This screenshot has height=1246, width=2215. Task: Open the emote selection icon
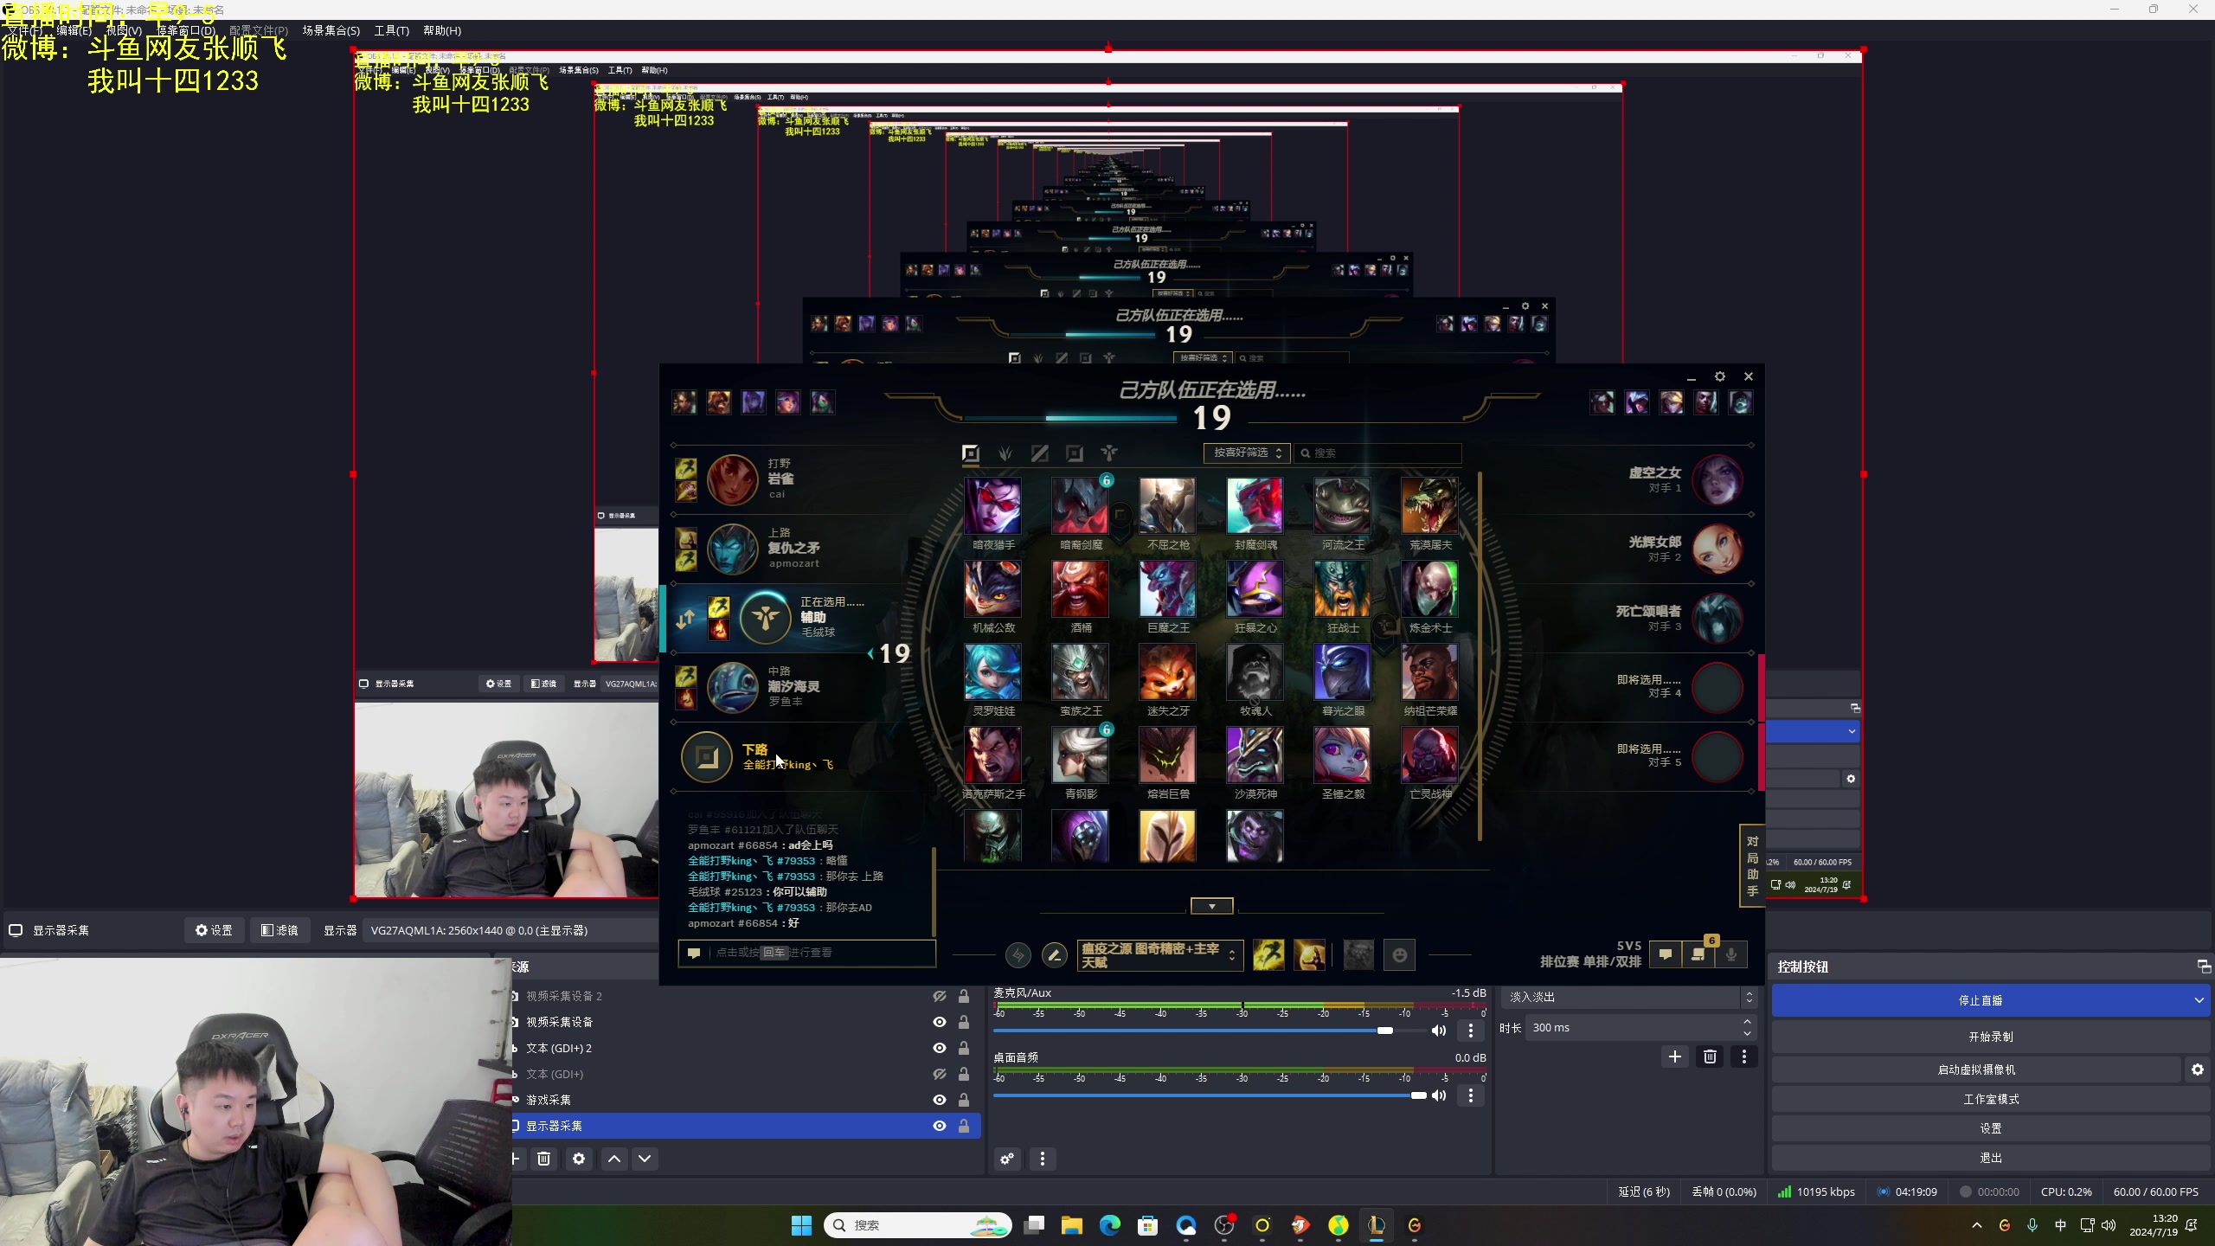(1399, 955)
